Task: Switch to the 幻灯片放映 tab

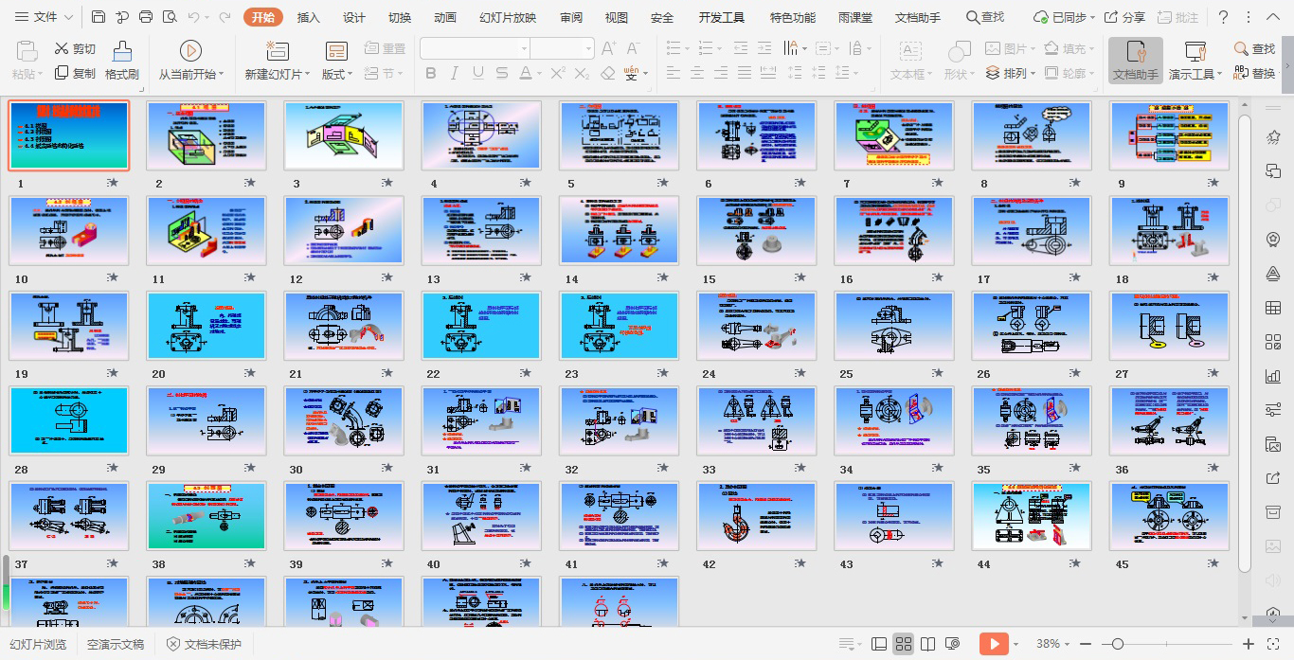Action: click(x=507, y=17)
